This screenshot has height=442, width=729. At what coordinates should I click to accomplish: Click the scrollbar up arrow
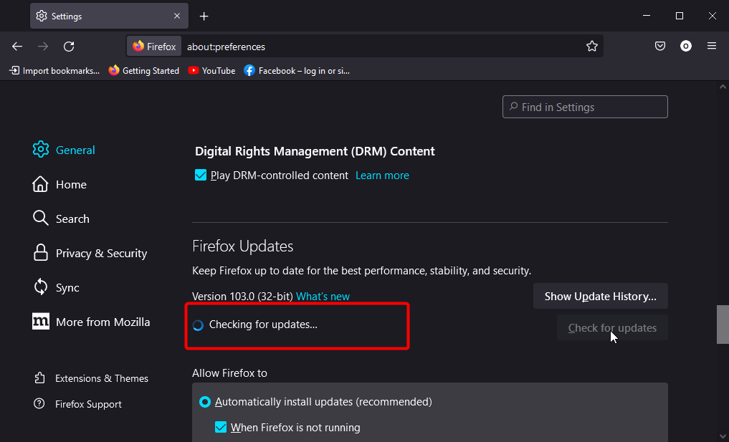(723, 87)
